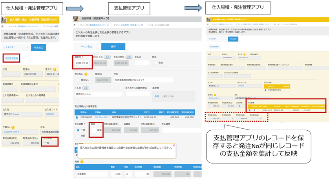The image size is (329, 180).
Task: Open the 仕入発注書 dropdown in left app
Action: (15, 47)
